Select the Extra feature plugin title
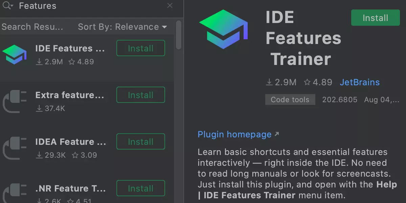The image size is (406, 203). coord(70,95)
